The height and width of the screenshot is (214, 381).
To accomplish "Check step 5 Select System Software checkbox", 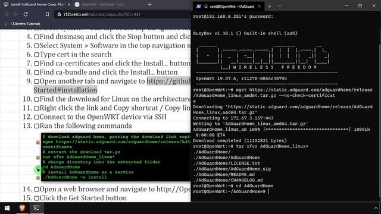I will pos(36,46).
